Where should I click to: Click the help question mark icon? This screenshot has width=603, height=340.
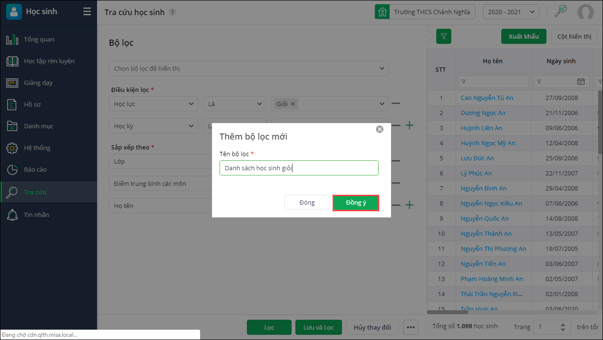pos(172,12)
